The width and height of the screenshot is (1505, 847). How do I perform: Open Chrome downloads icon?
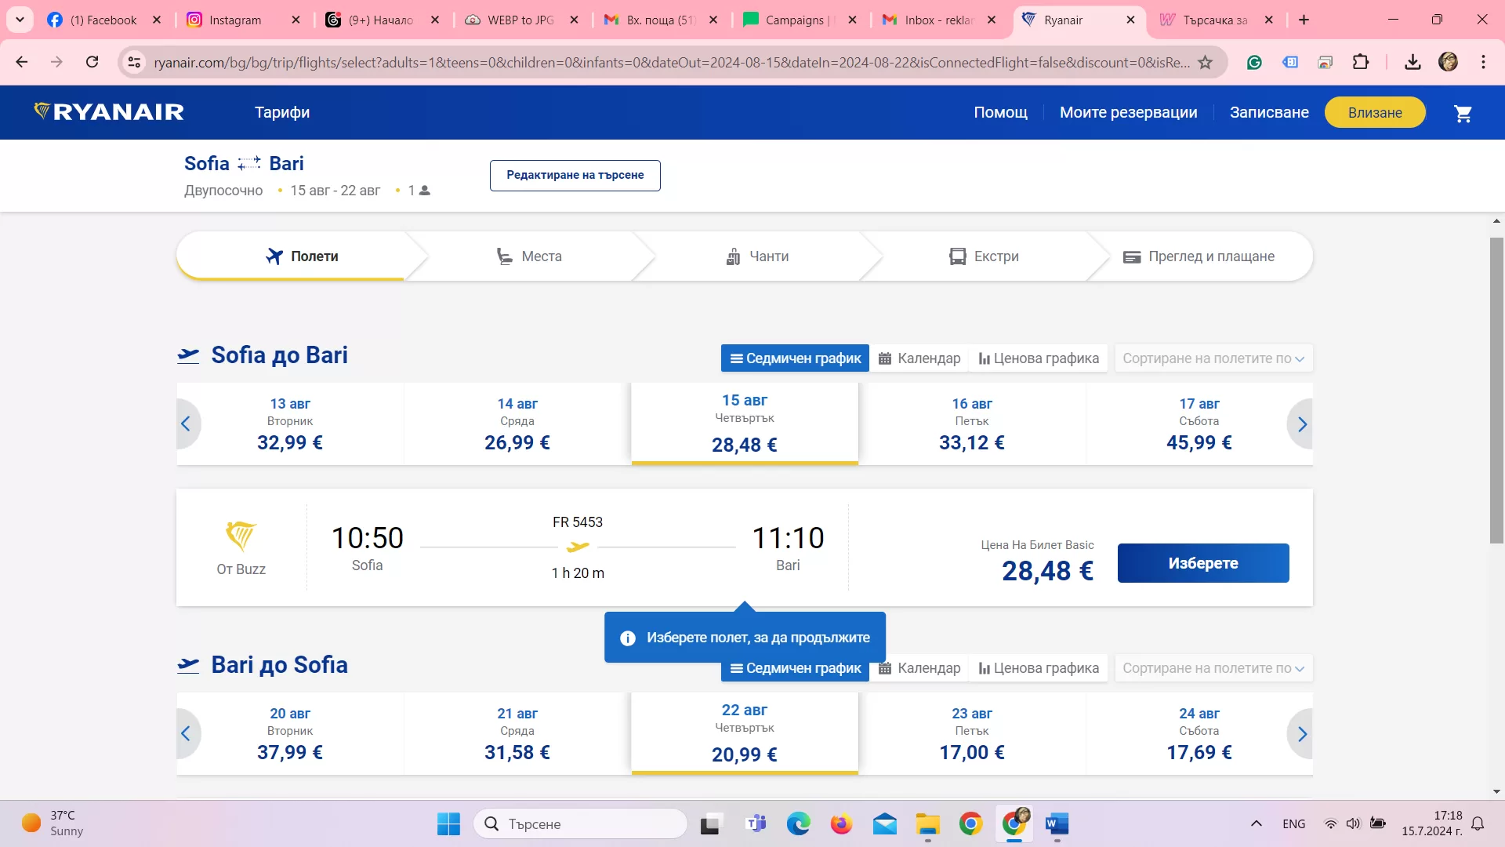click(1413, 62)
